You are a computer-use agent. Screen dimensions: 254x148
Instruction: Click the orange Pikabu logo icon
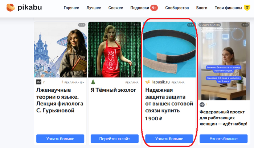pyautogui.click(x=11, y=8)
